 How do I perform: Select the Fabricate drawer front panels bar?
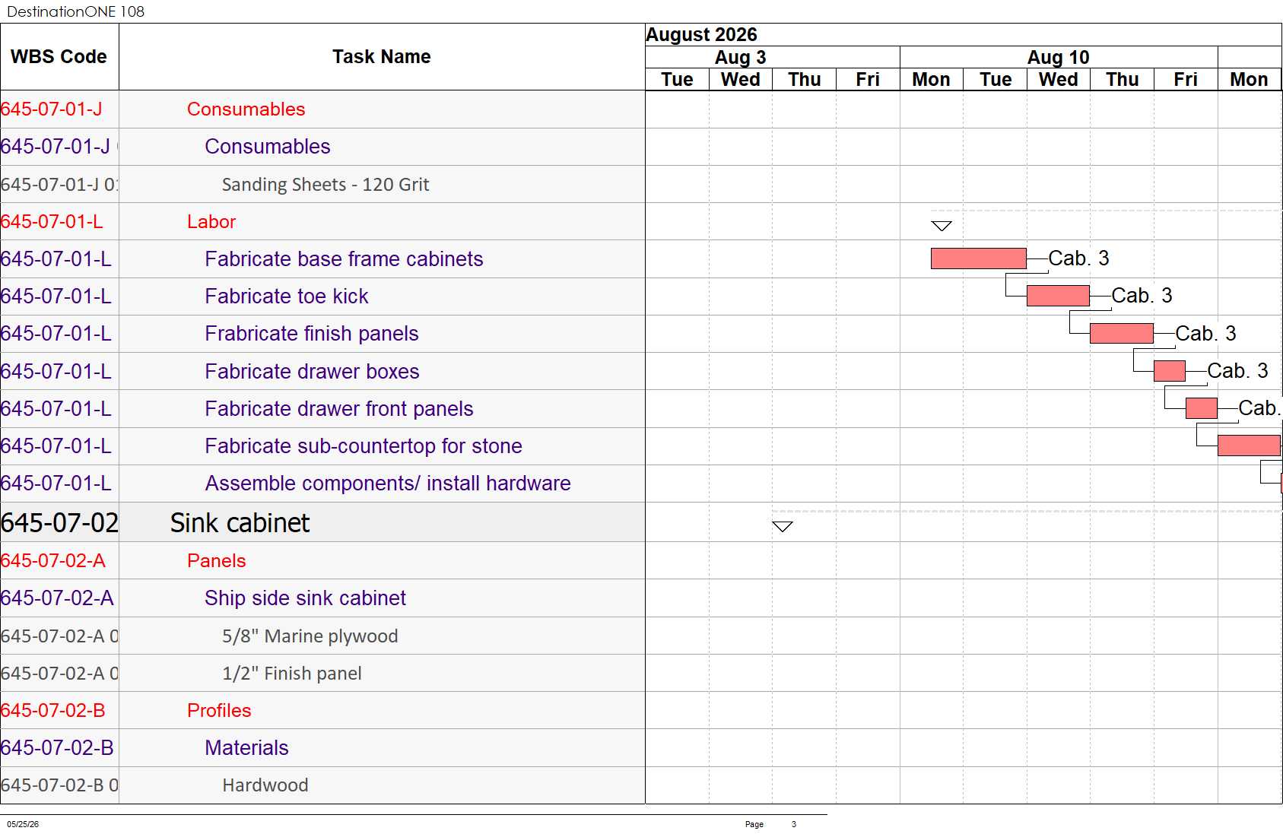tap(1202, 408)
